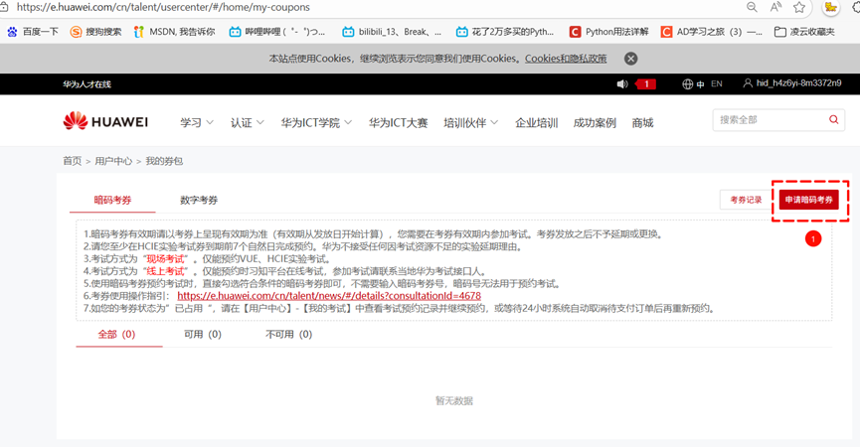Viewport: 860px width, 447px height.
Task: Open user account hid_h4z6yi-8m3372n9
Action: pos(792,83)
